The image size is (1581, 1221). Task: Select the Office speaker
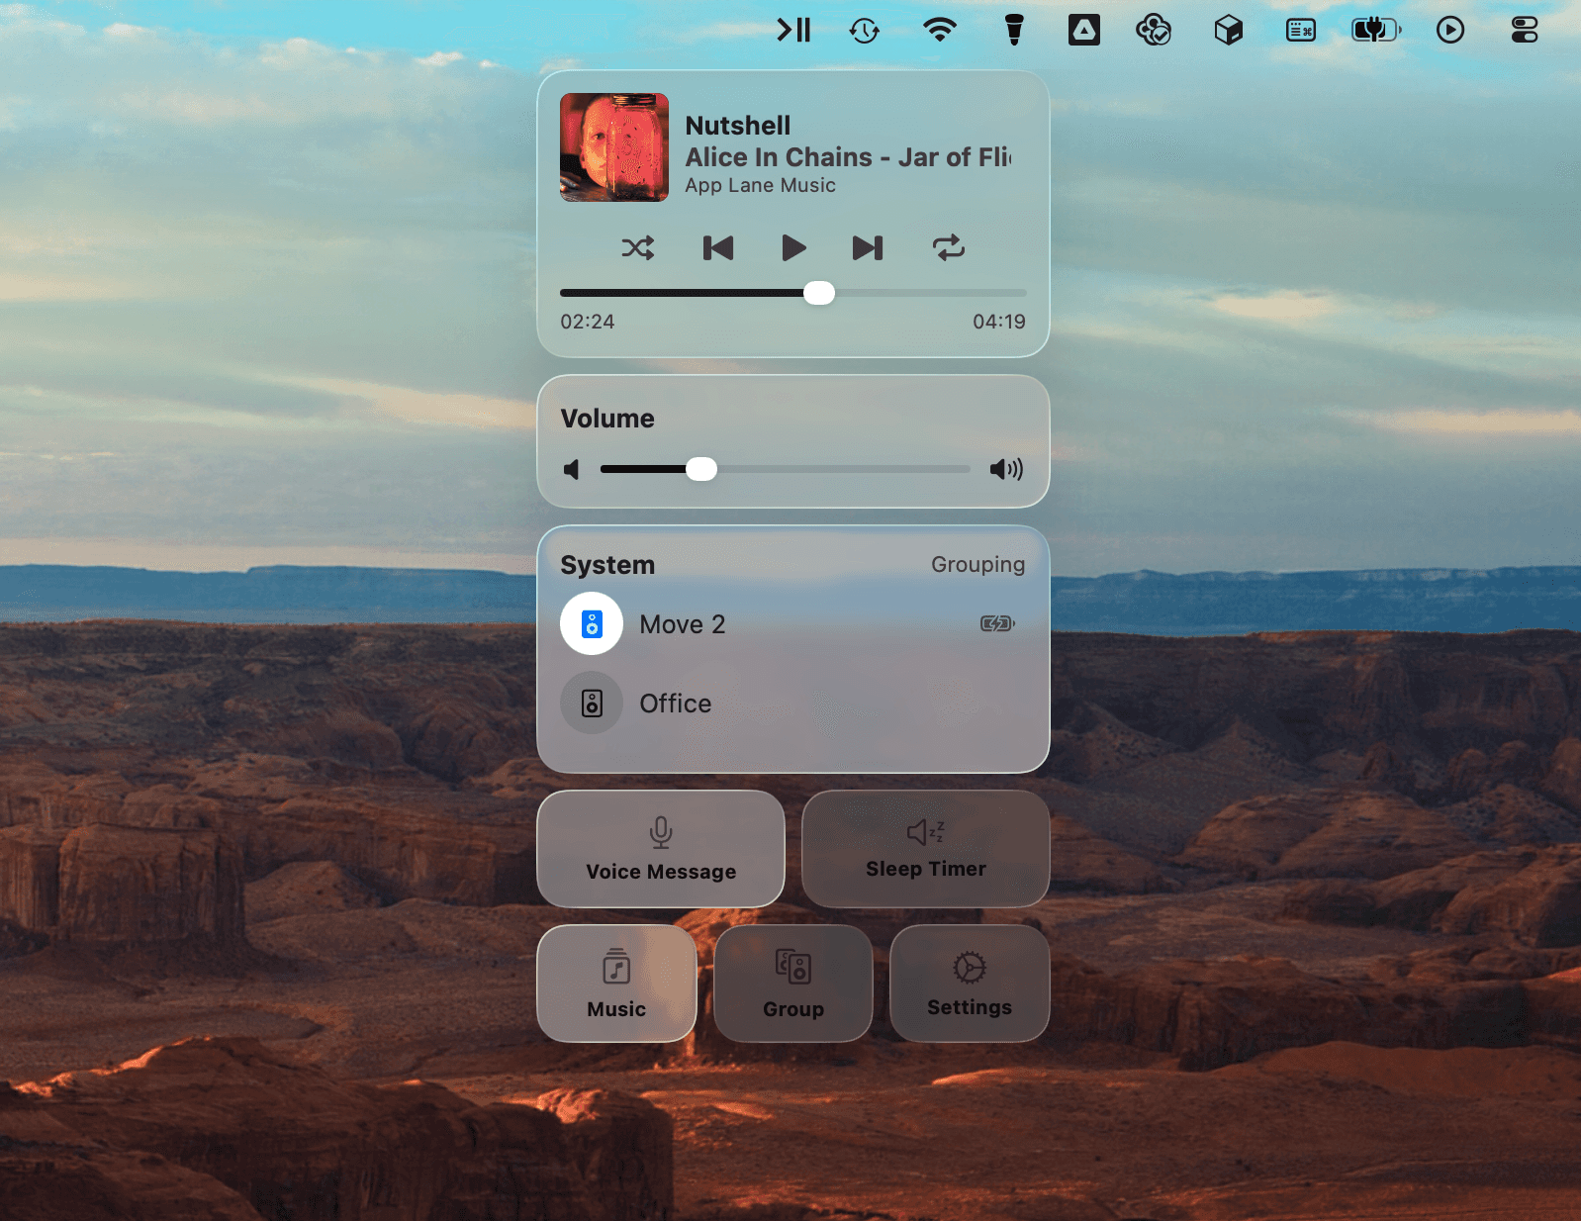point(793,704)
